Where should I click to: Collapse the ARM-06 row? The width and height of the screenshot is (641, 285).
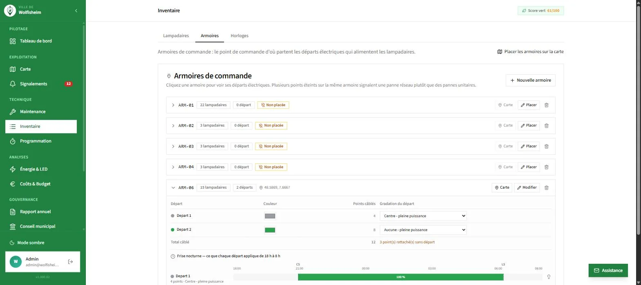173,188
